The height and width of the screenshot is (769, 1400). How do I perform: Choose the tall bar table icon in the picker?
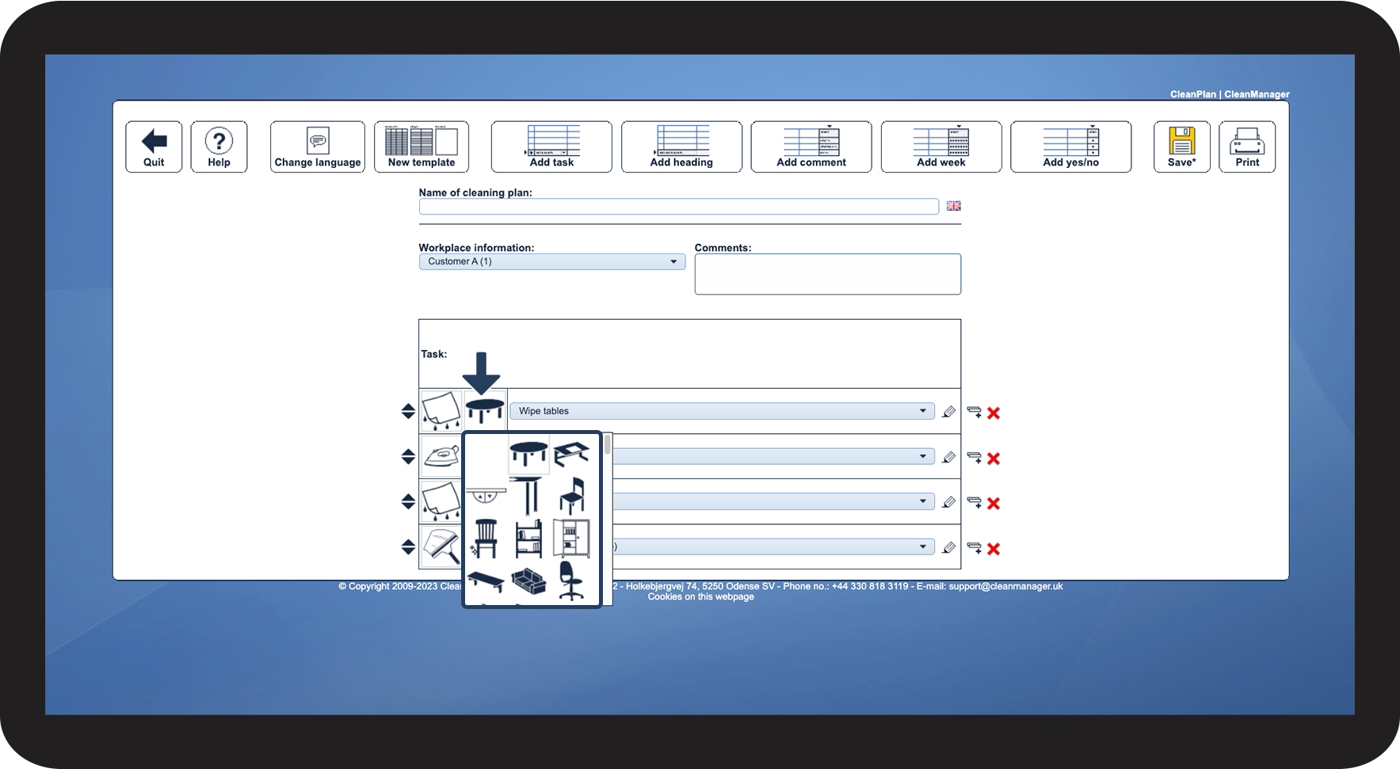[x=528, y=497]
